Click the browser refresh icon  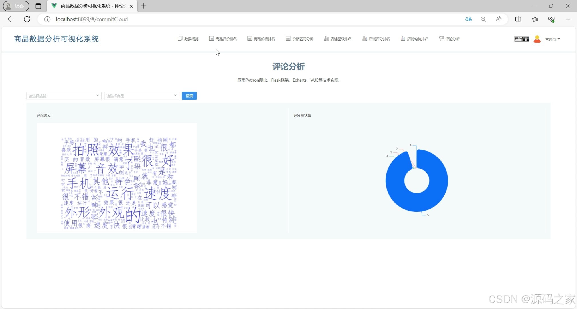[27, 19]
